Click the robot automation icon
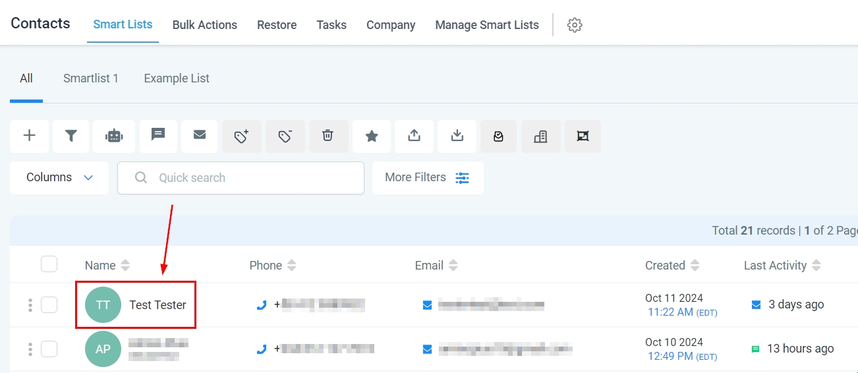 [114, 136]
